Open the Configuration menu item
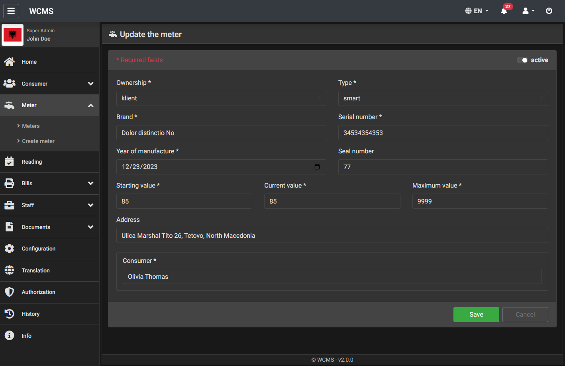The height and width of the screenshot is (366, 565). (x=49, y=249)
